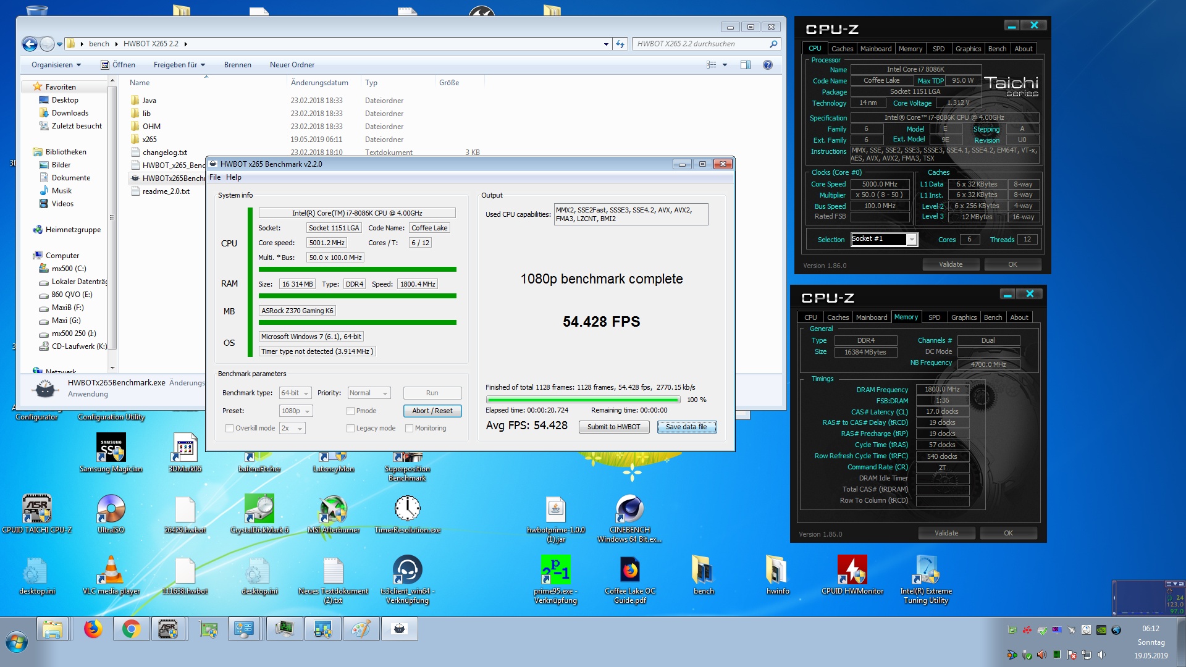Click the Windows Start orb

[17, 642]
